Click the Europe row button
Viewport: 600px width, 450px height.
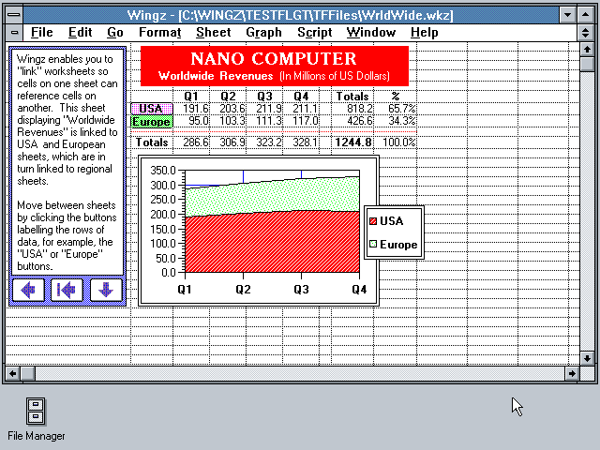click(x=152, y=122)
